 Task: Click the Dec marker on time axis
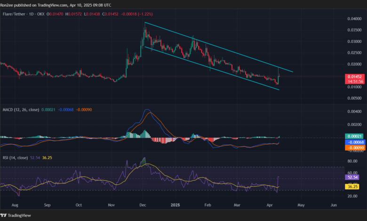pyautogui.click(x=143, y=205)
